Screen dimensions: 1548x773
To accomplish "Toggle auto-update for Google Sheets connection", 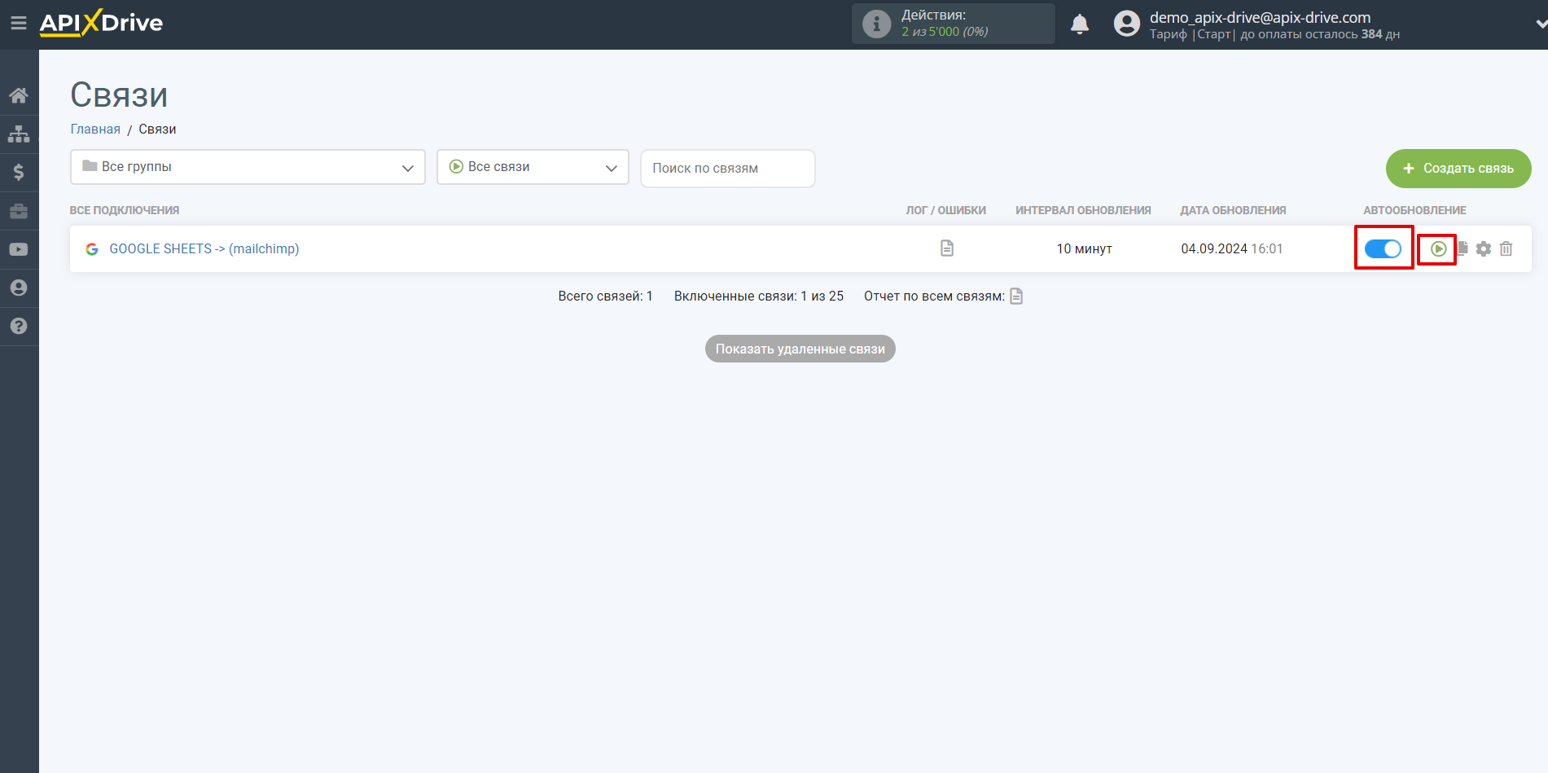I will 1383,248.
